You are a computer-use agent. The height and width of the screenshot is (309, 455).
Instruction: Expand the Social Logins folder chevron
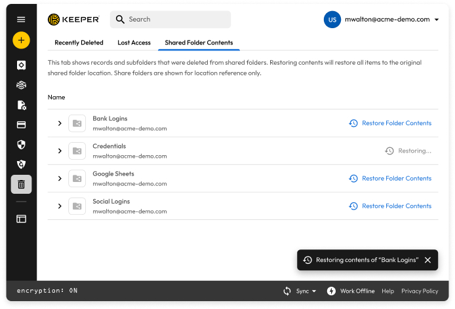pyautogui.click(x=60, y=206)
